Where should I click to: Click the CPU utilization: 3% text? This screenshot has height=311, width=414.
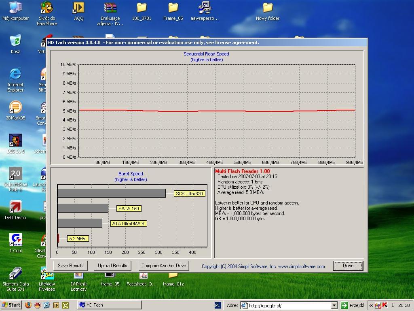coord(243,187)
